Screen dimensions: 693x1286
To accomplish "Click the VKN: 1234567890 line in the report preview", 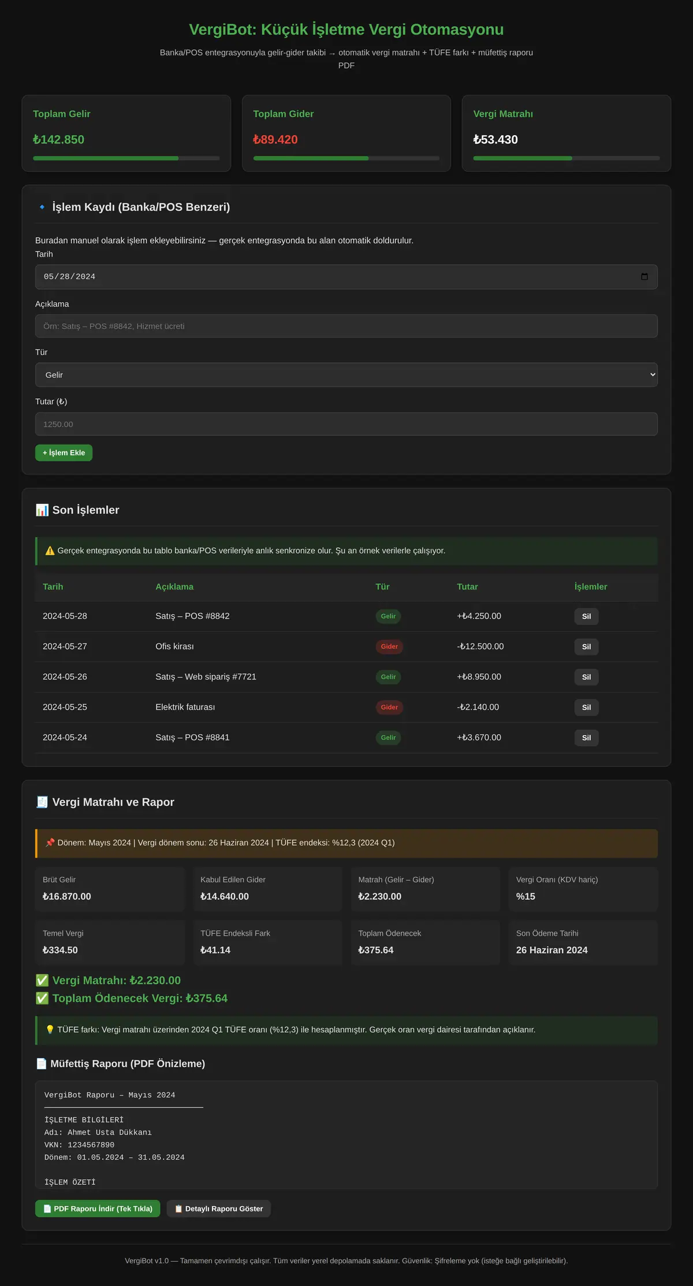I will tap(79, 1145).
